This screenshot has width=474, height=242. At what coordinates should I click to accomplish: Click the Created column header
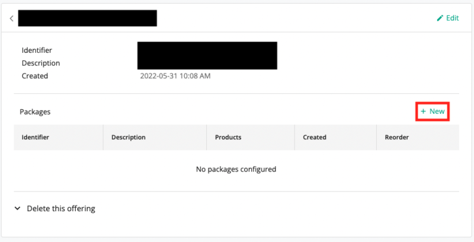pos(315,137)
